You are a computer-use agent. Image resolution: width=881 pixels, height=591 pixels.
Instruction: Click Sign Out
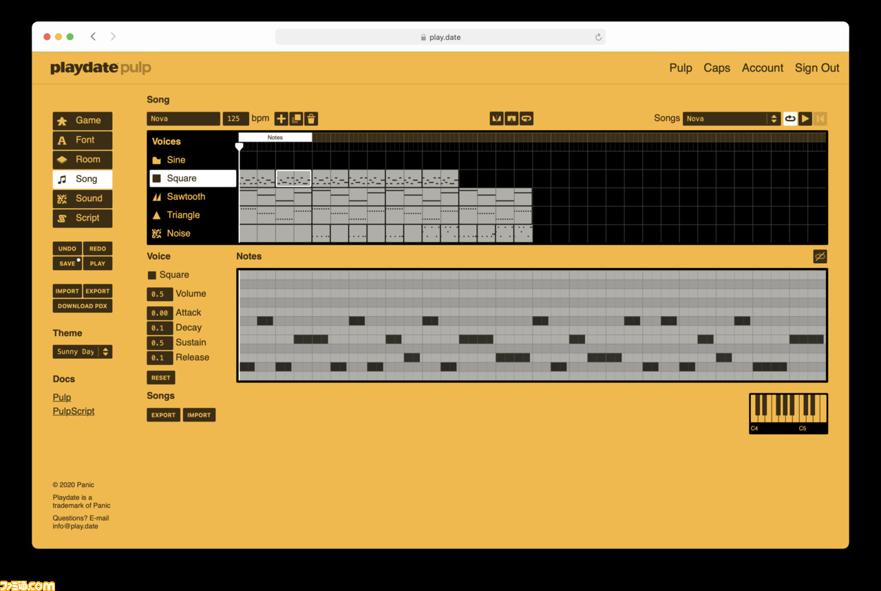tap(817, 68)
